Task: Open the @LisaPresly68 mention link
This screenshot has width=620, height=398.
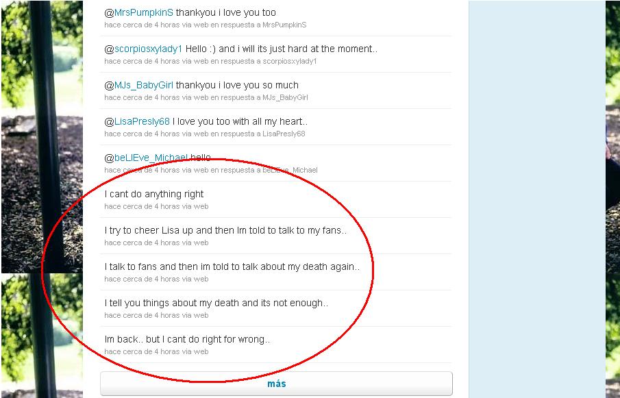Action: pyautogui.click(x=142, y=122)
